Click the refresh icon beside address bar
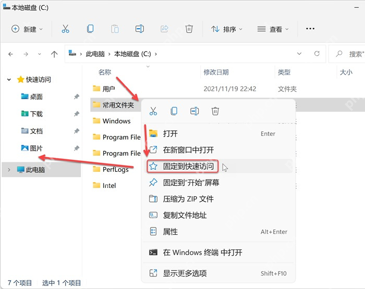Image resolution: width=365 pixels, height=289 pixels. 317,54
